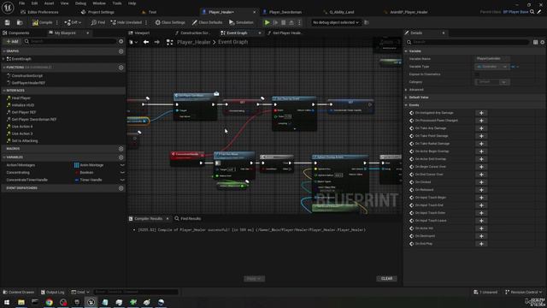Image resolution: width=547 pixels, height=308 pixels.
Task: Expand the Advanced section in Details
Action: (x=407, y=90)
